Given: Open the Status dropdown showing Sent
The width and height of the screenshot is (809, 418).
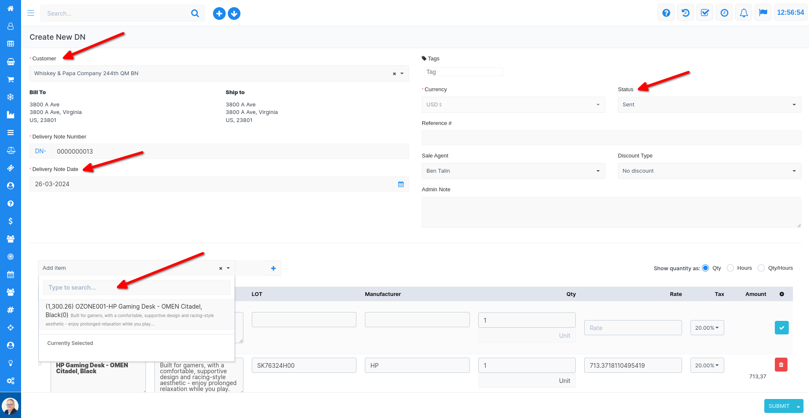Looking at the screenshot, I should point(709,105).
